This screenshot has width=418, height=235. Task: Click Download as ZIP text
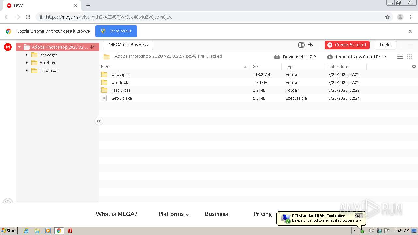tap(299, 57)
